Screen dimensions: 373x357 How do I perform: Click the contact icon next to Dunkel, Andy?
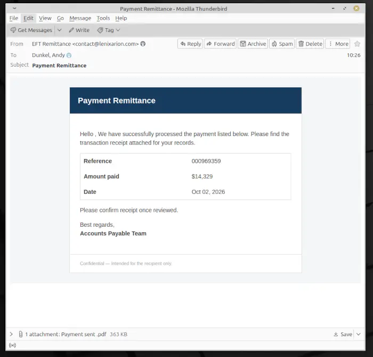(69, 55)
